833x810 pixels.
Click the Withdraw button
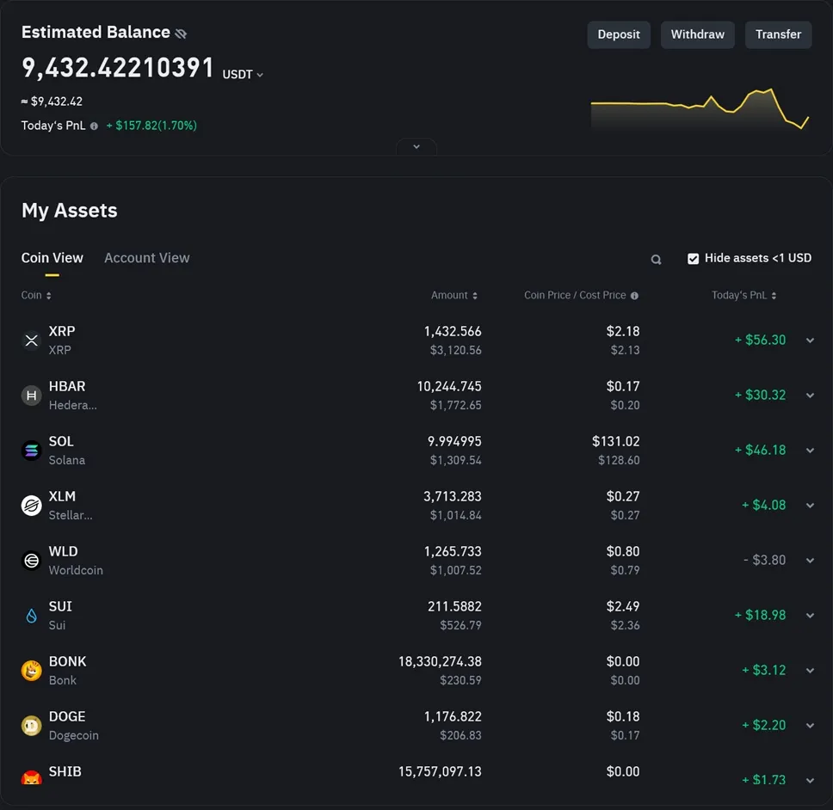tap(697, 34)
